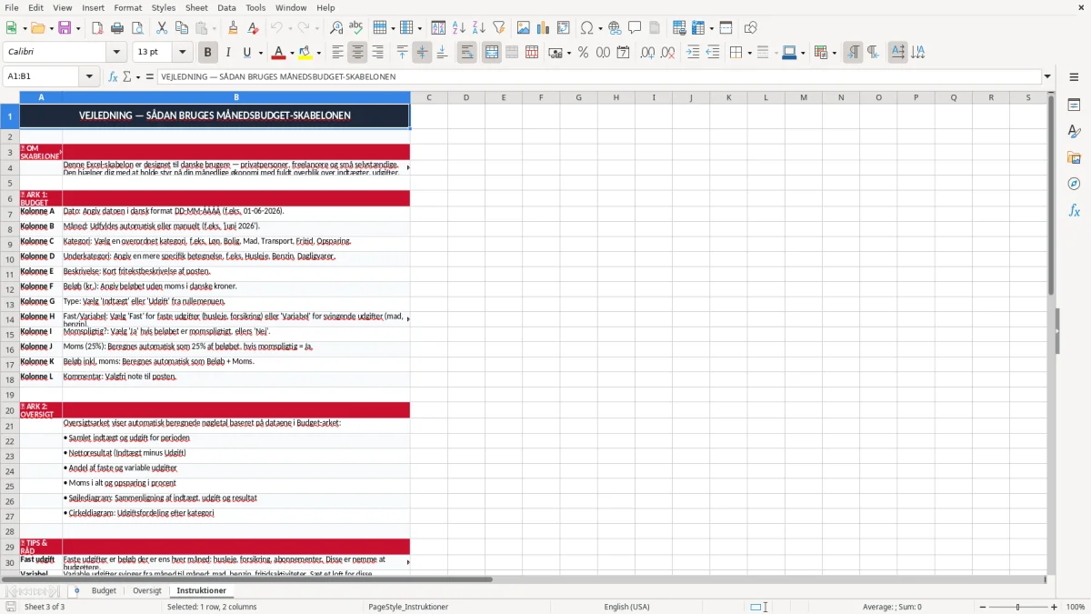Viewport: 1091px width, 614px height.
Task: Toggle Left-To-Right text direction
Action: pyautogui.click(x=853, y=53)
